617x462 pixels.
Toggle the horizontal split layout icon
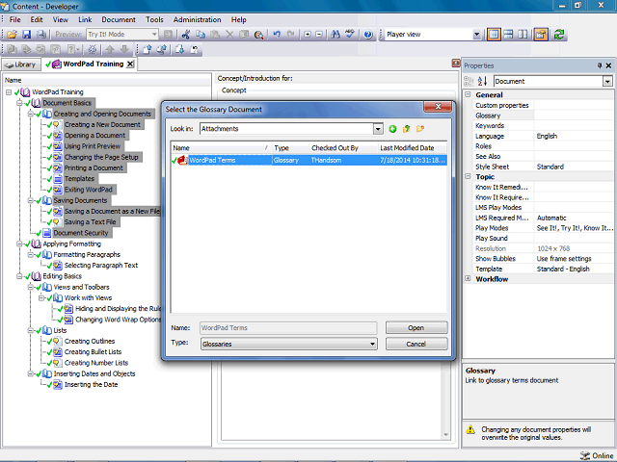tap(508, 35)
